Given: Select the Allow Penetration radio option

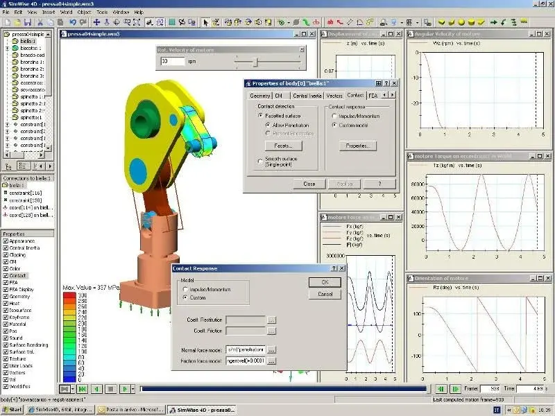Looking at the screenshot, I should click(x=268, y=125).
